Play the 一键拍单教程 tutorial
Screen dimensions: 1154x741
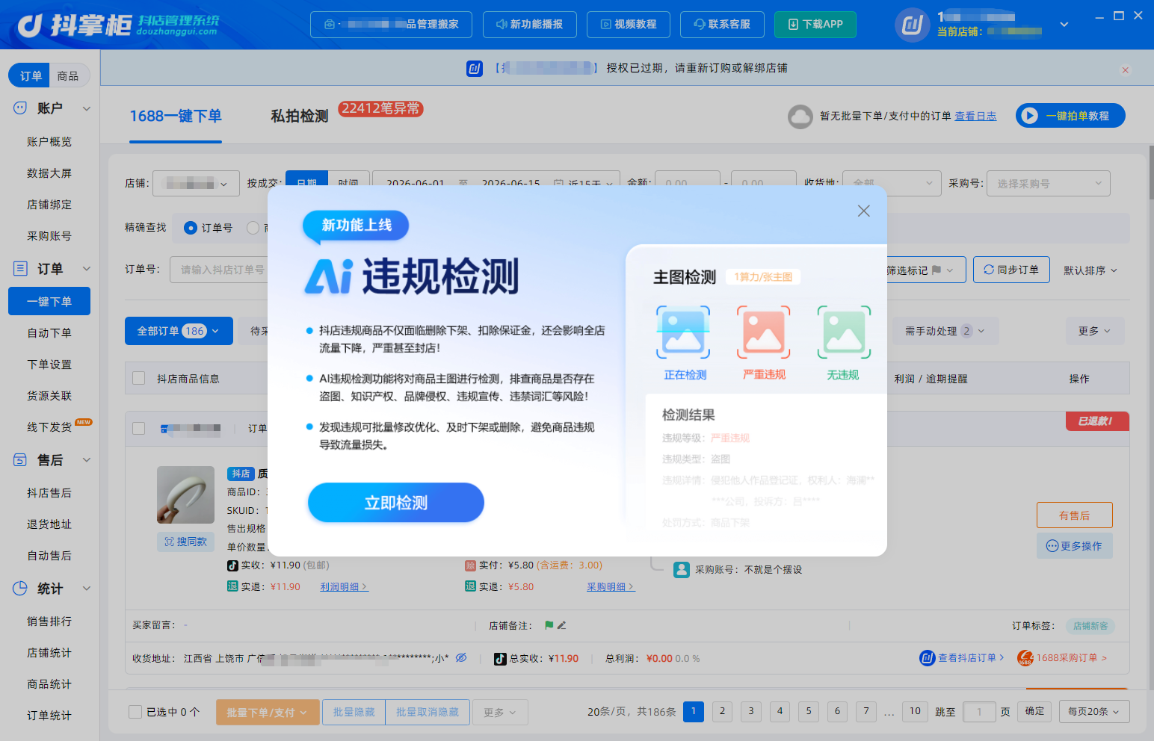tap(1070, 116)
